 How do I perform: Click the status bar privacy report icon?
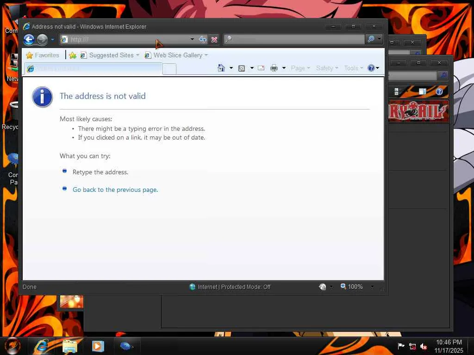(323, 287)
